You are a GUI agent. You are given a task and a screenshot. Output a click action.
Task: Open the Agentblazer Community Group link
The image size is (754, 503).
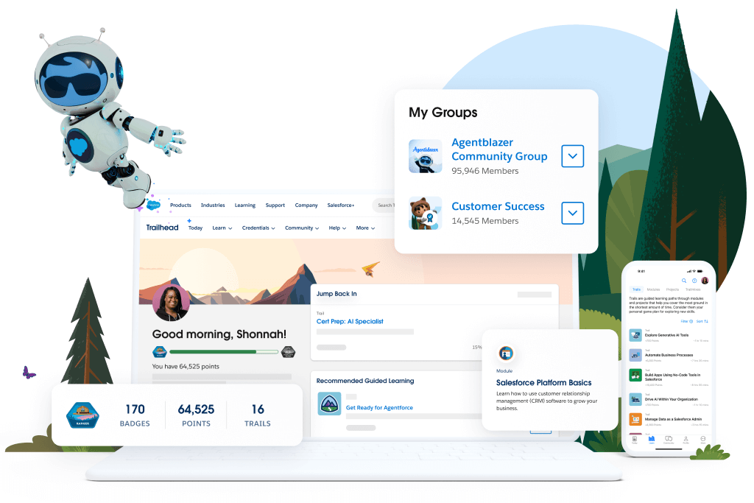click(x=499, y=149)
